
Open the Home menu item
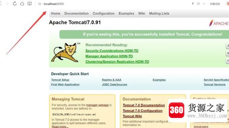(56, 13)
